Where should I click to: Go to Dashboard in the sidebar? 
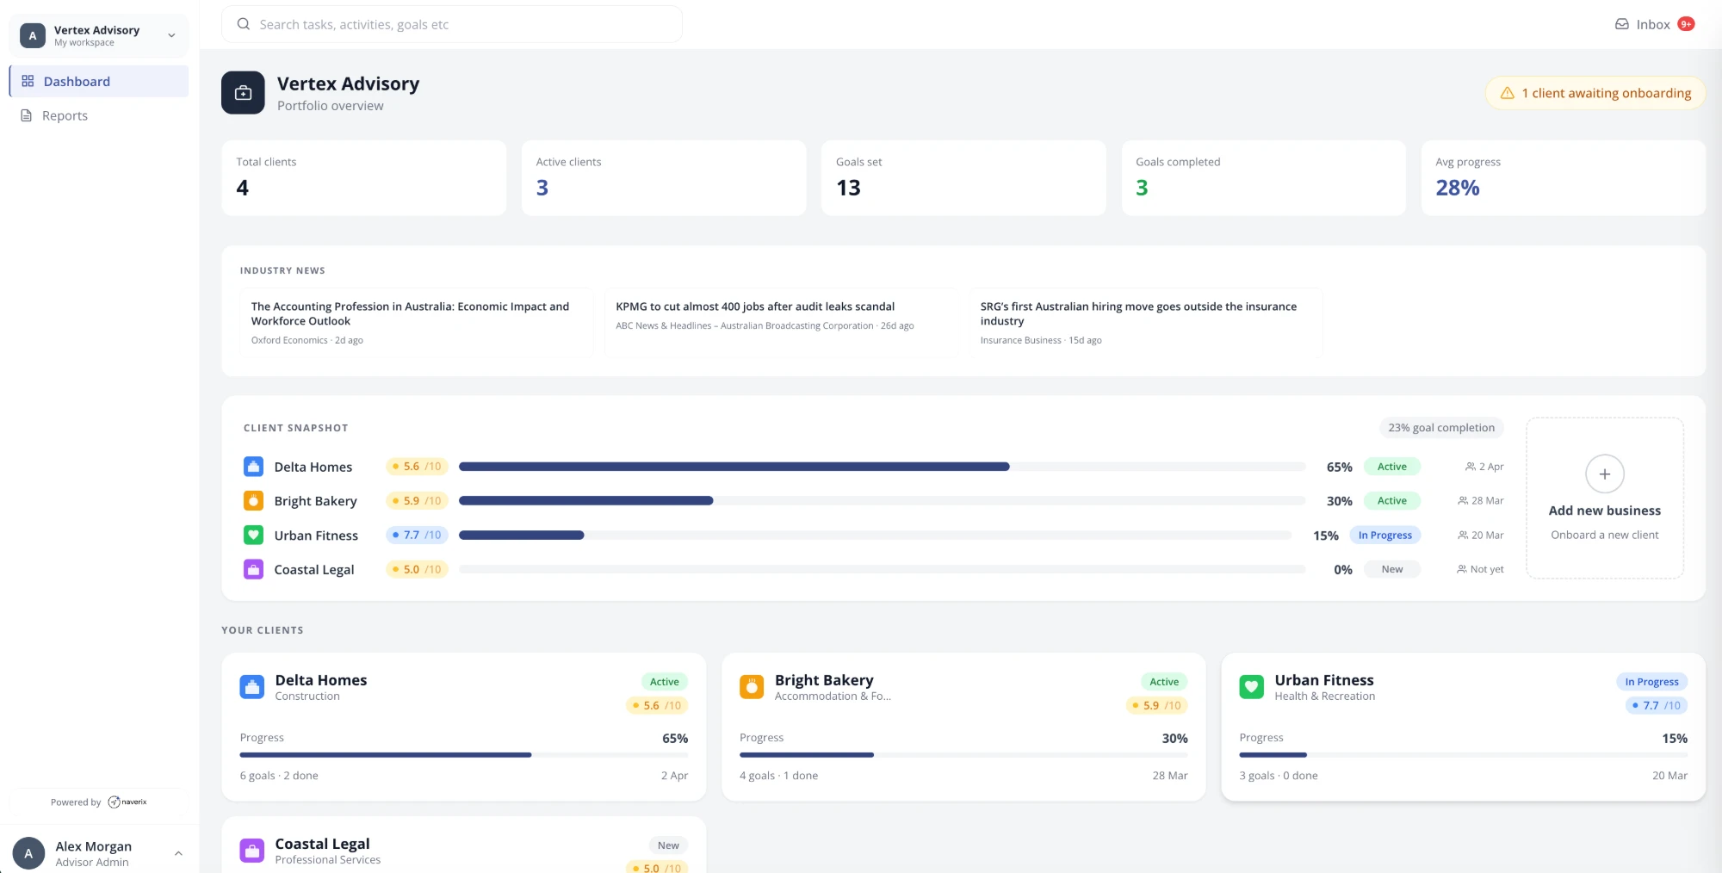(99, 81)
